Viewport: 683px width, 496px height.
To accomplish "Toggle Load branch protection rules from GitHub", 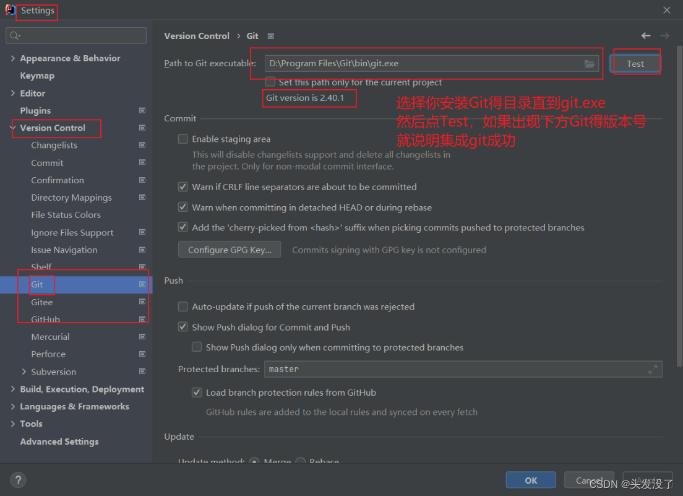I will point(197,392).
